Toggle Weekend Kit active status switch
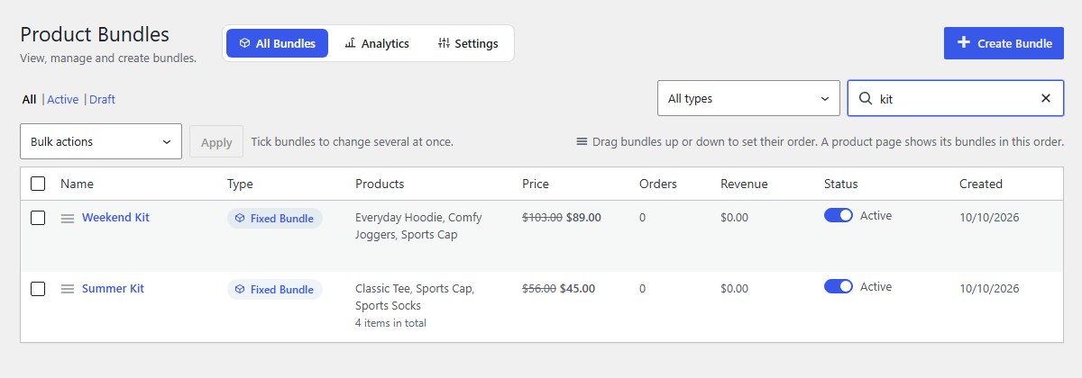The image size is (1082, 378). pyautogui.click(x=839, y=216)
